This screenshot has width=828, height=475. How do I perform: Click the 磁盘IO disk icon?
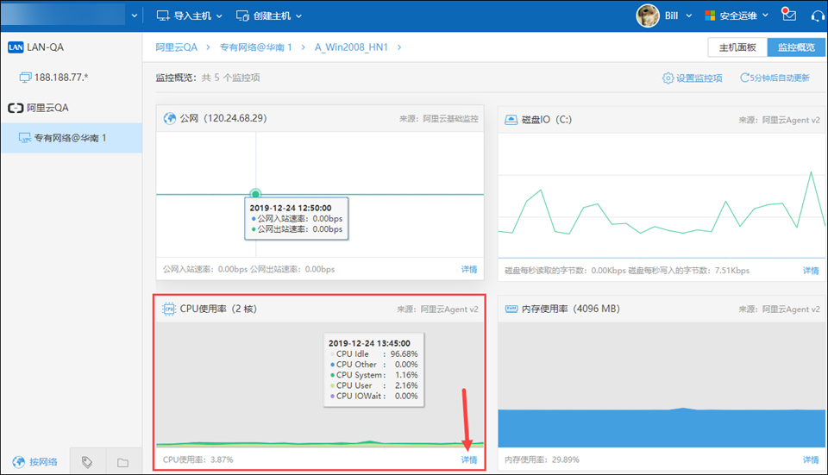click(511, 119)
